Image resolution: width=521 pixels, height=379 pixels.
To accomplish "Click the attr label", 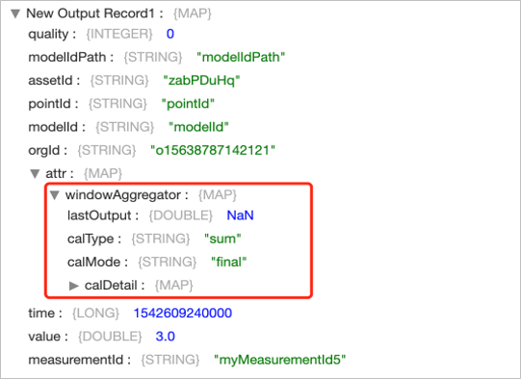I will 56,173.
